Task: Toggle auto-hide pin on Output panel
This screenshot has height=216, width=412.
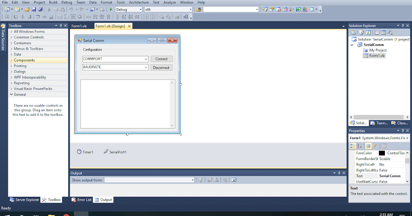Action: (x=339, y=173)
